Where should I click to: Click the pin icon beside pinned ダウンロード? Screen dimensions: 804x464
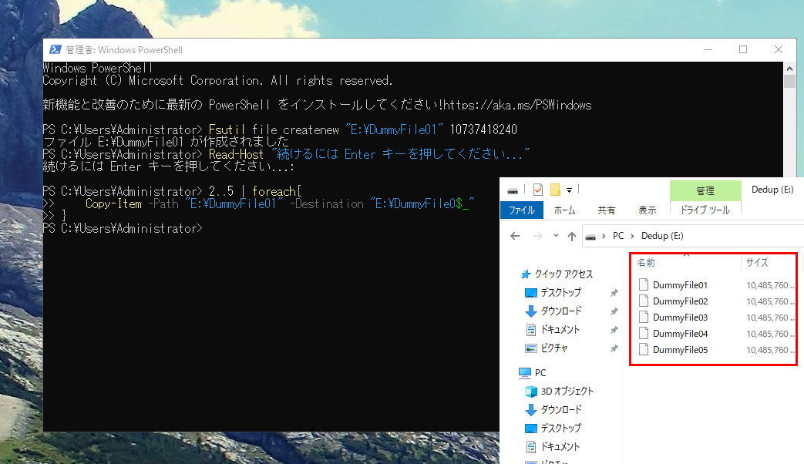tap(614, 311)
